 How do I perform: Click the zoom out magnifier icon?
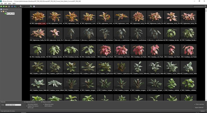tap(21, 6)
